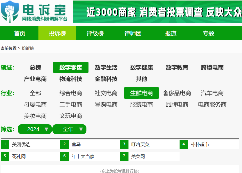Filter by 奢侈品电商 industry

click(177, 93)
